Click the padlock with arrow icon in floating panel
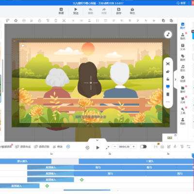The width and height of the screenshot is (194, 194). tap(168, 71)
